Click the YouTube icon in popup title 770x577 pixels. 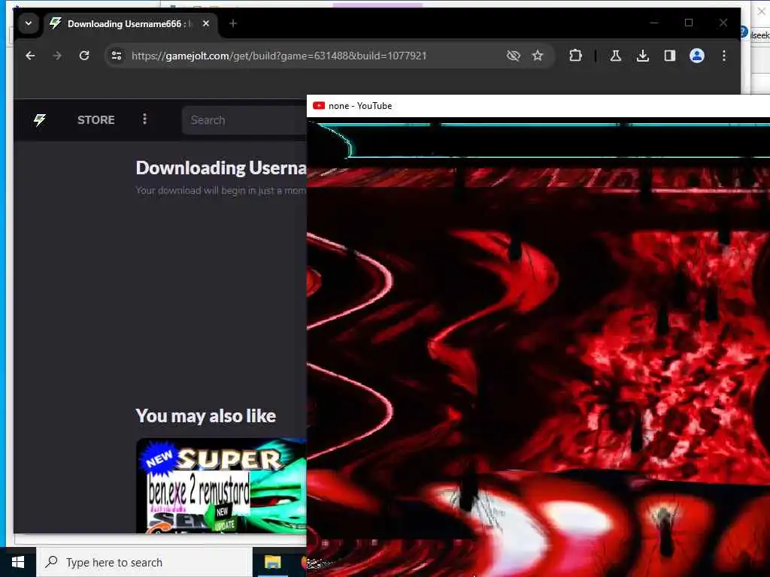[319, 105]
